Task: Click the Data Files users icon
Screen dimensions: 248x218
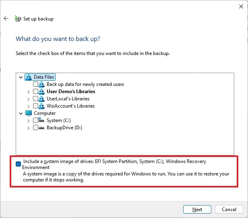Action: (29, 77)
